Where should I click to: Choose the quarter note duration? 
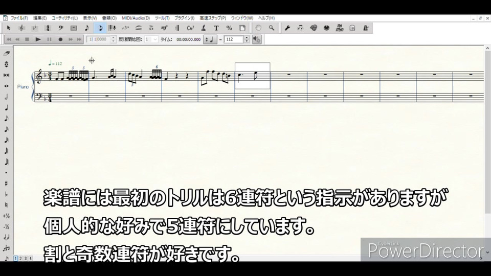click(x=6, y=108)
